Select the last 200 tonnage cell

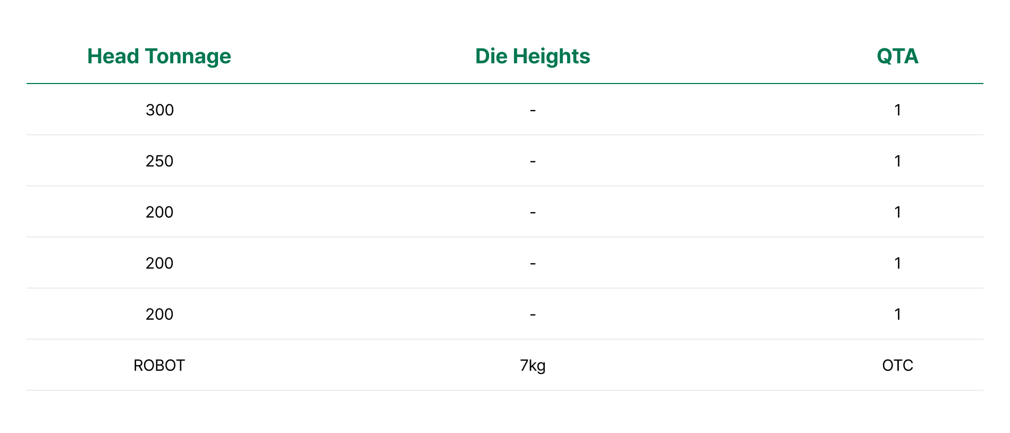pos(159,314)
